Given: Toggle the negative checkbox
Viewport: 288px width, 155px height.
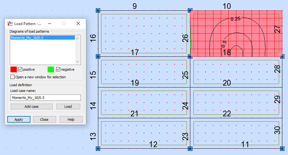Looking at the screenshot, I should pos(58,69).
